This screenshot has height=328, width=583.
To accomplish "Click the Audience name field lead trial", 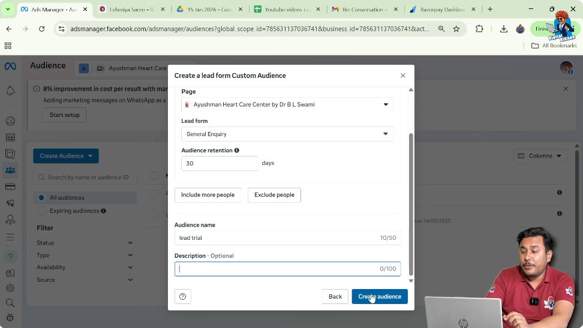I will (x=287, y=237).
